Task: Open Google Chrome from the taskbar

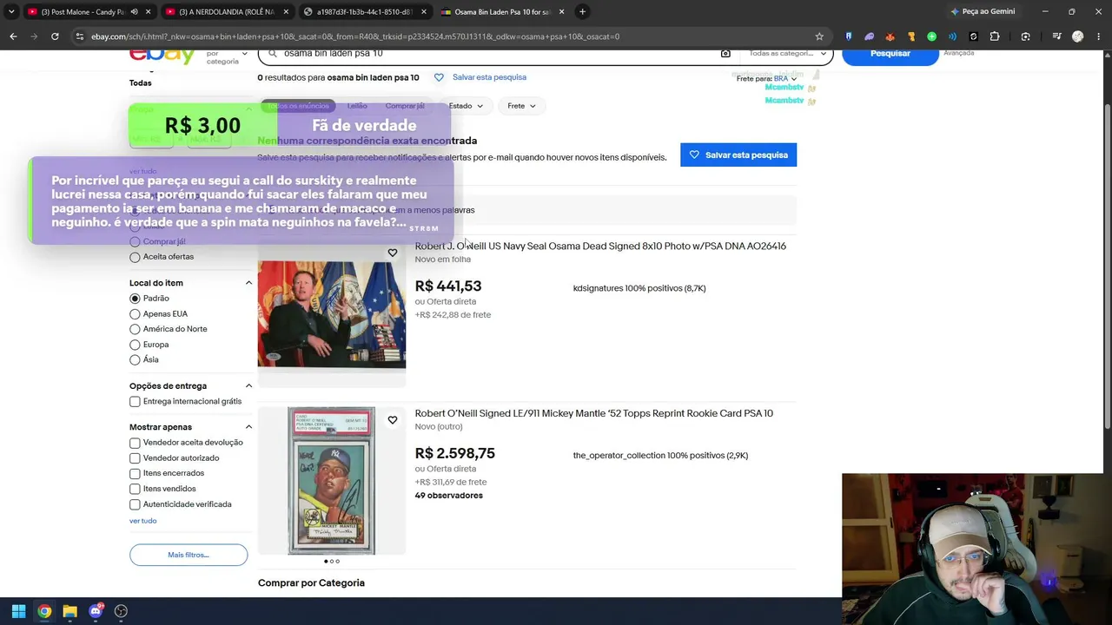Action: pyautogui.click(x=44, y=611)
